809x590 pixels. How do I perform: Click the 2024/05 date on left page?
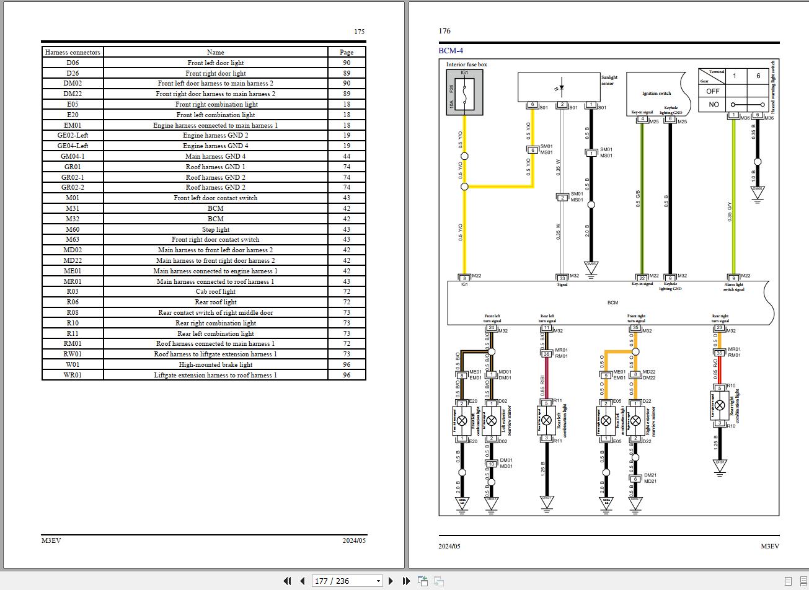point(354,540)
